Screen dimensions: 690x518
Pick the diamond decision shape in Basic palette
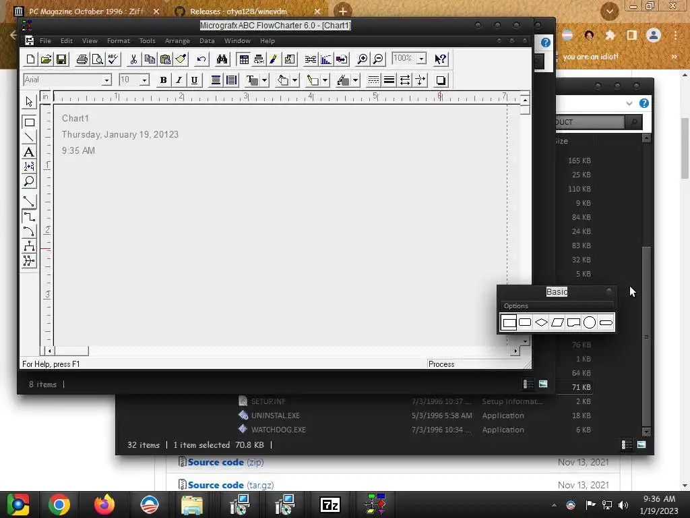541,322
